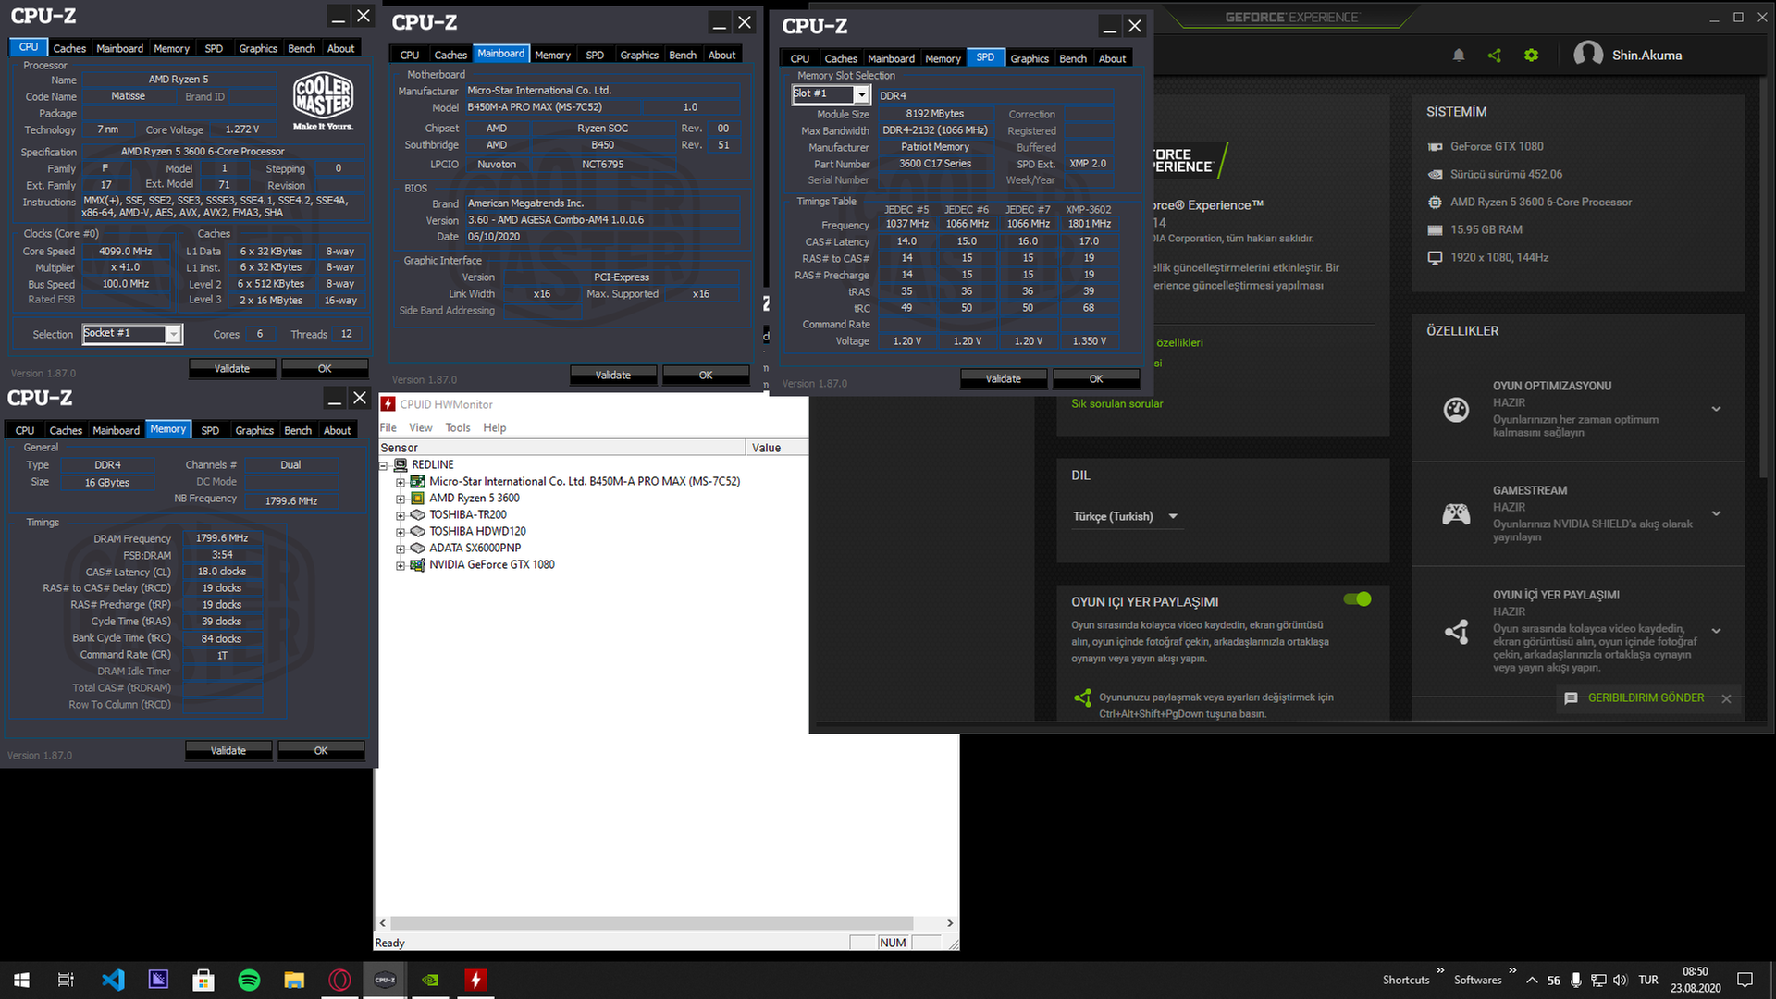Image resolution: width=1776 pixels, height=999 pixels.
Task: Toggle Oyun İçi Yer Paylaşımı switch off
Action: pos(1357,599)
